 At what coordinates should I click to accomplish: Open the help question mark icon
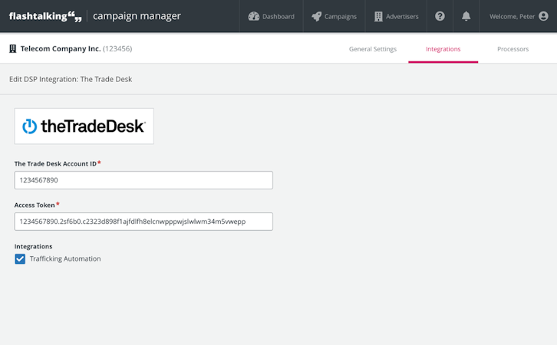tap(440, 16)
